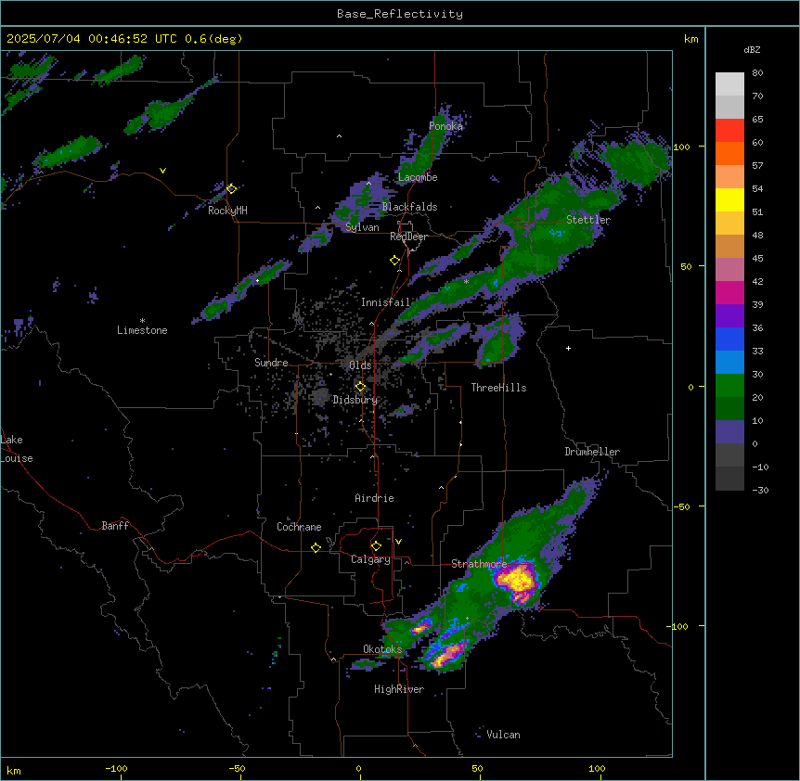800x781 pixels.
Task: Click the Lacombe city label
Action: 418,177
